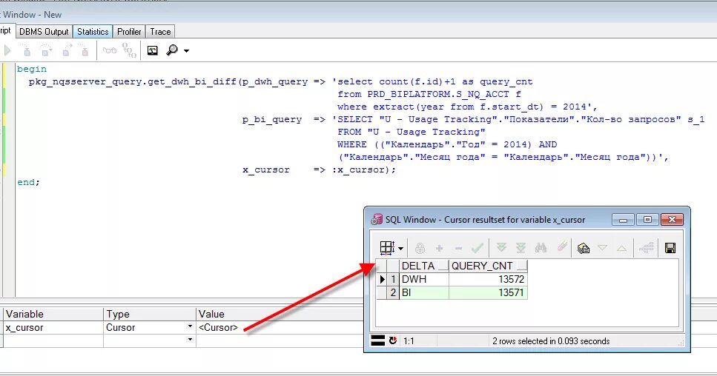Click the small button in DELTA header
717x376 pixels.
pyautogui.click(x=443, y=266)
